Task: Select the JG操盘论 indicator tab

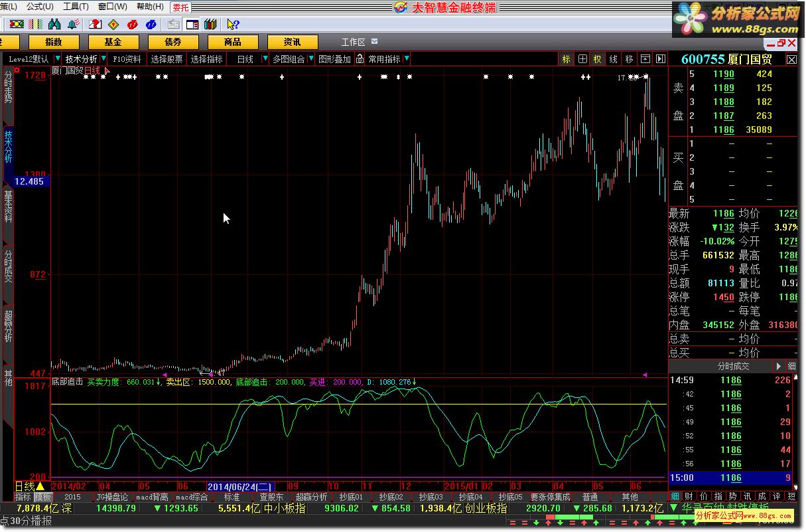Action: pos(112,497)
